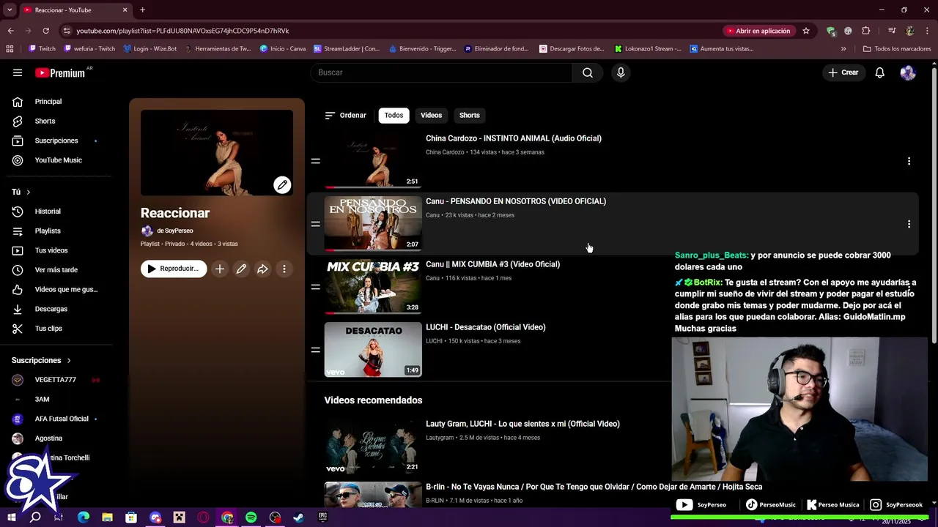The image size is (938, 527).
Task: Play Canu MIX CUMBIA #3 thumbnail
Action: 373,287
